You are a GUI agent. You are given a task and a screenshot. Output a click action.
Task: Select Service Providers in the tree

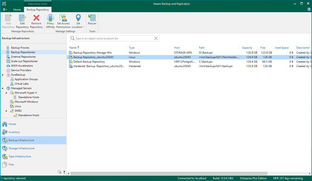(x=21, y=70)
